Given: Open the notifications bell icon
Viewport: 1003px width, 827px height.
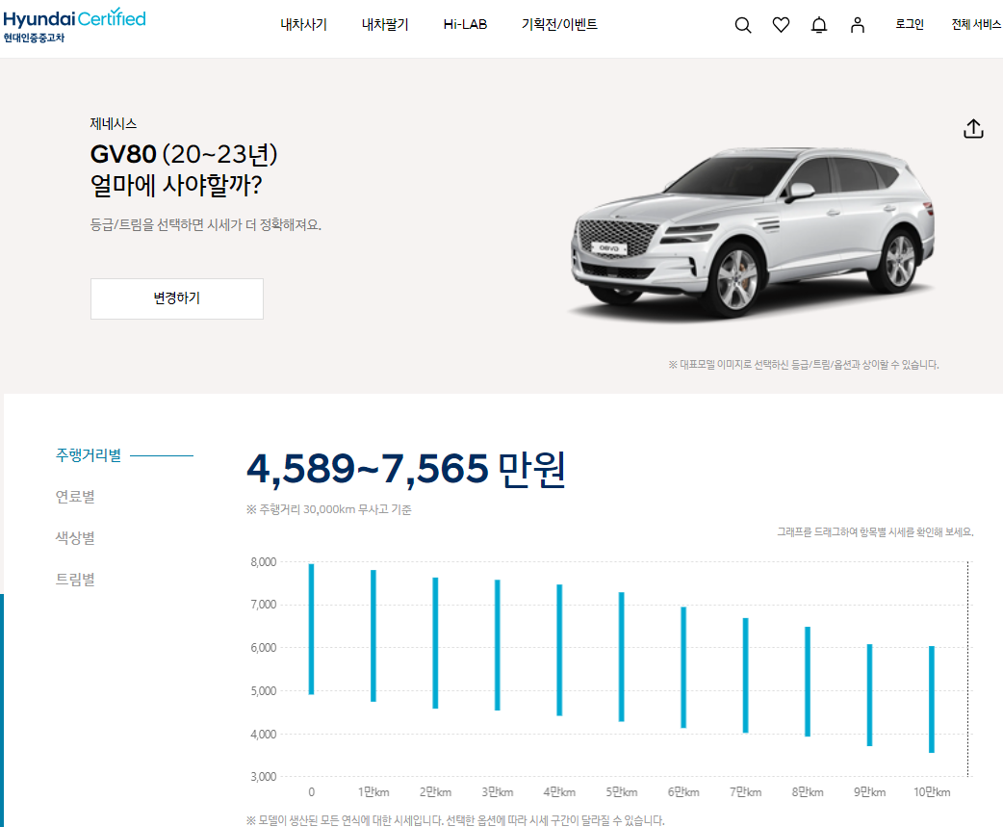Looking at the screenshot, I should coord(819,25).
